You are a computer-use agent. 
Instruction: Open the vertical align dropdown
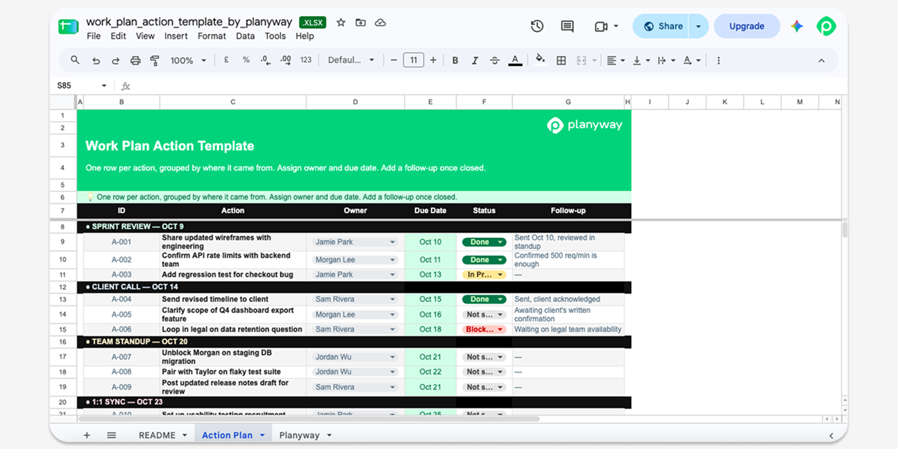[x=641, y=60]
